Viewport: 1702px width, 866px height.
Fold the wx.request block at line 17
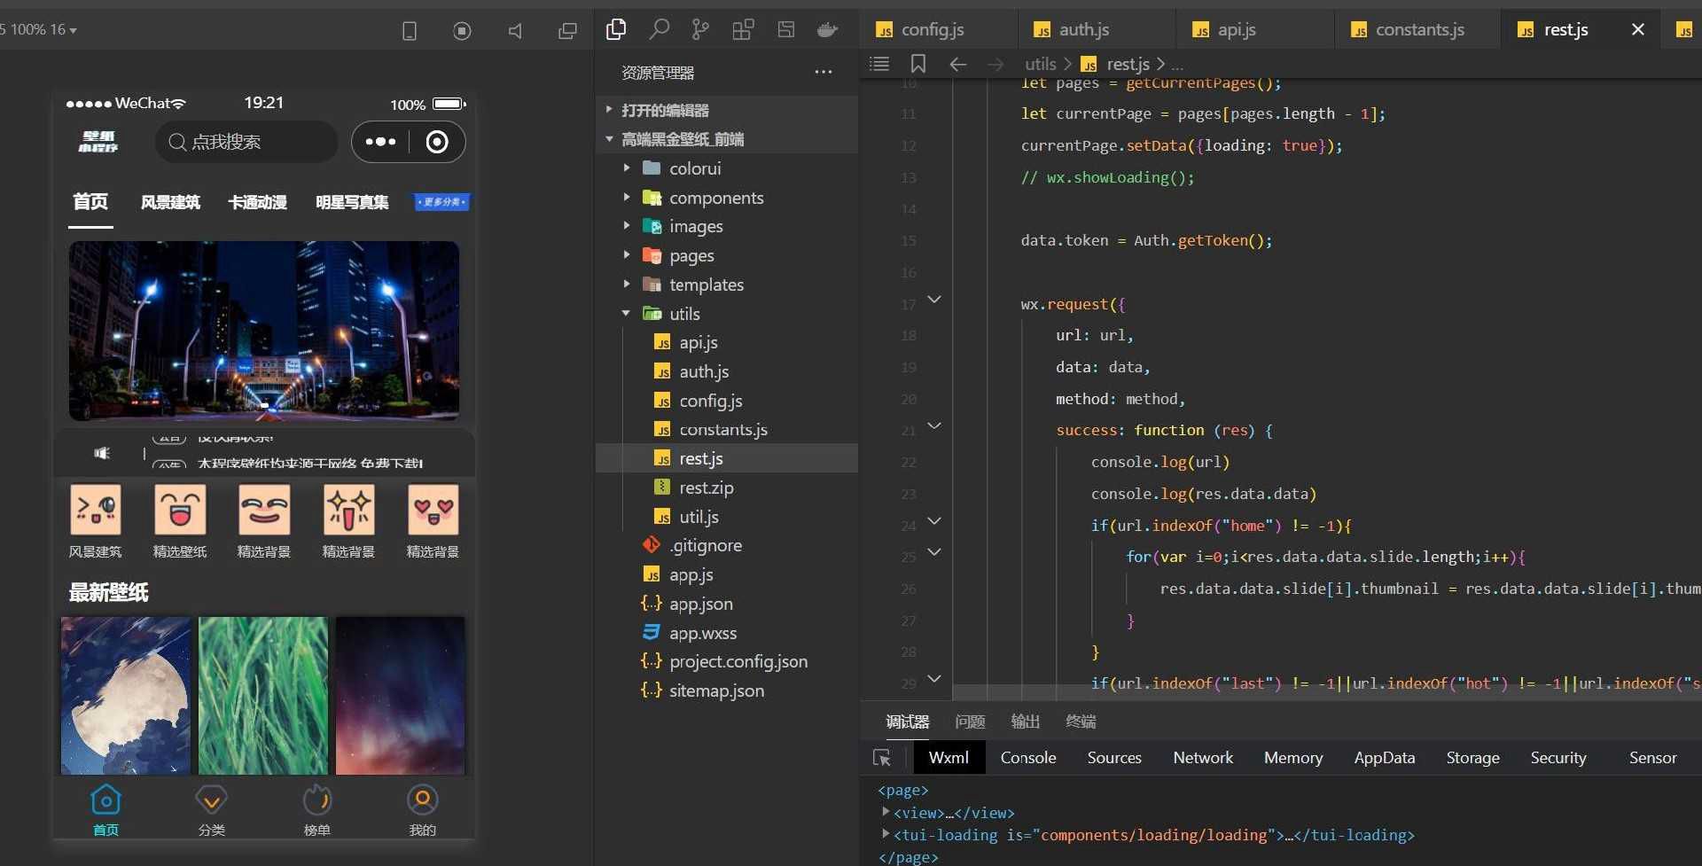[934, 300]
